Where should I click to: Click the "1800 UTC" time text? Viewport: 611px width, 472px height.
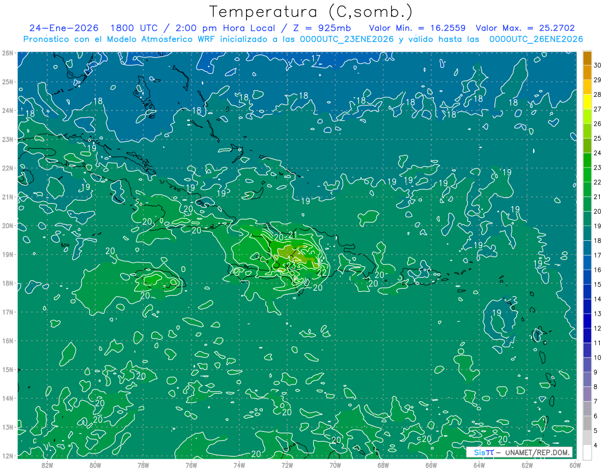click(135, 28)
